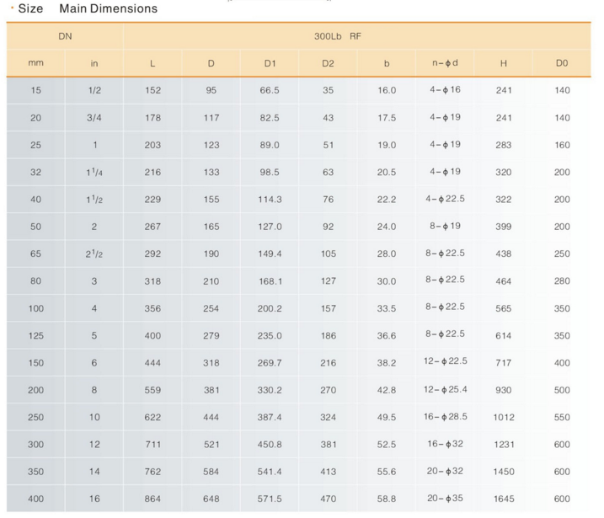The width and height of the screenshot is (604, 518).
Task: Click the 66.5 cell in D1 column
Action: point(270,91)
